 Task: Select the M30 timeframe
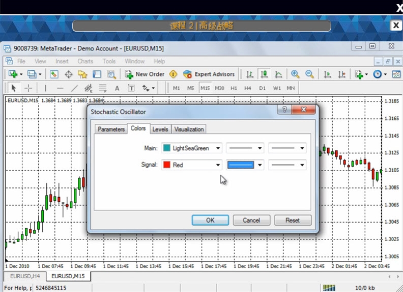219,88
